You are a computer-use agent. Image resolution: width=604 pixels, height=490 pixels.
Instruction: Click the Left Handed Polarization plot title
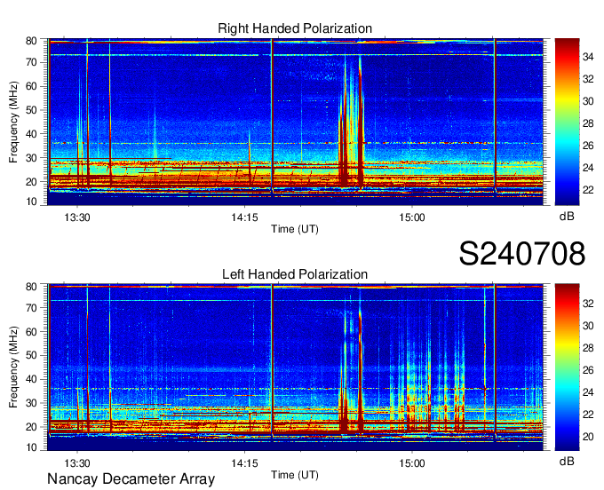pyautogui.click(x=295, y=274)
